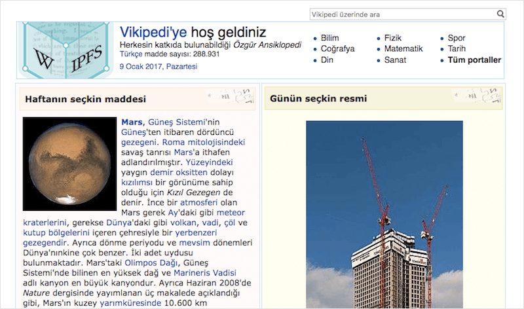Click the Mars planet thumbnail image
Image resolution: width=524 pixels, height=309 pixels.
pyautogui.click(x=69, y=164)
